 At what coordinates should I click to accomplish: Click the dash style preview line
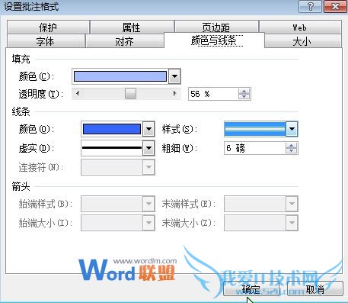pyautogui.click(x=112, y=148)
